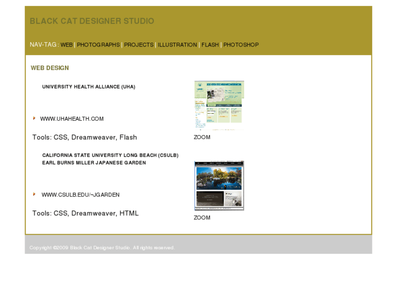Visit the WWW.UHAHEALTH.COM link

[x=72, y=119]
